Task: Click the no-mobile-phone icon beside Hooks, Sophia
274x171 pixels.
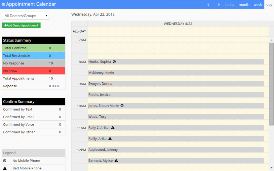Action: tap(114, 62)
